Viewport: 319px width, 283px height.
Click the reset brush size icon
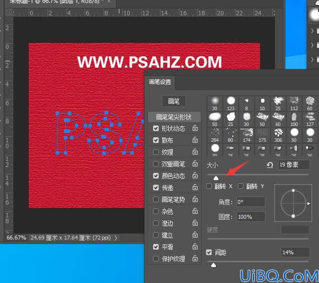[x=270, y=165]
